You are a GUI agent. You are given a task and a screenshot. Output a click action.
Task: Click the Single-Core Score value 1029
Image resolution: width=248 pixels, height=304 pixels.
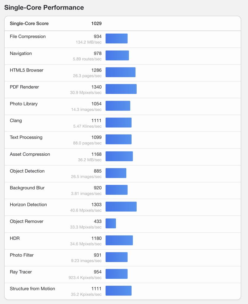[x=97, y=23]
